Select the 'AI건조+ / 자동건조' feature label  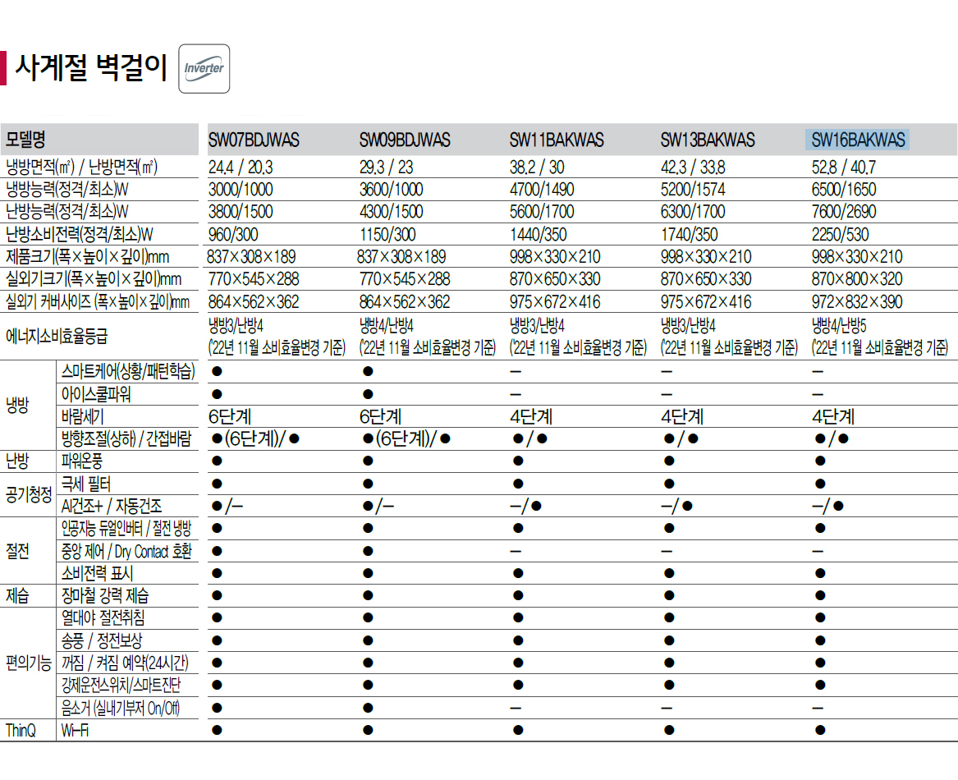pyautogui.click(x=112, y=506)
